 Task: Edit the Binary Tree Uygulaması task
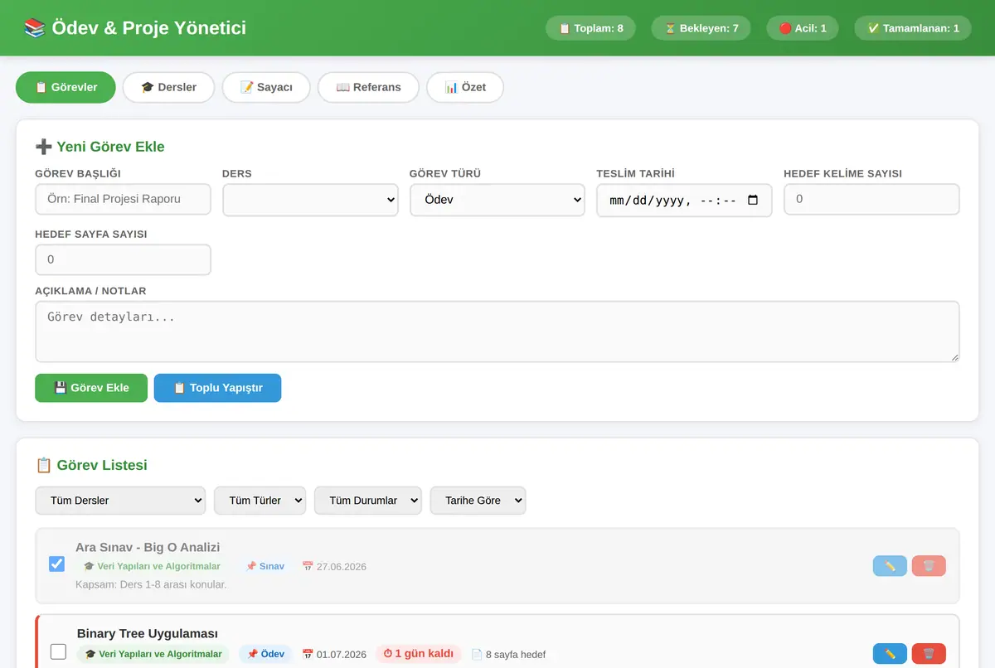pyautogui.click(x=890, y=654)
